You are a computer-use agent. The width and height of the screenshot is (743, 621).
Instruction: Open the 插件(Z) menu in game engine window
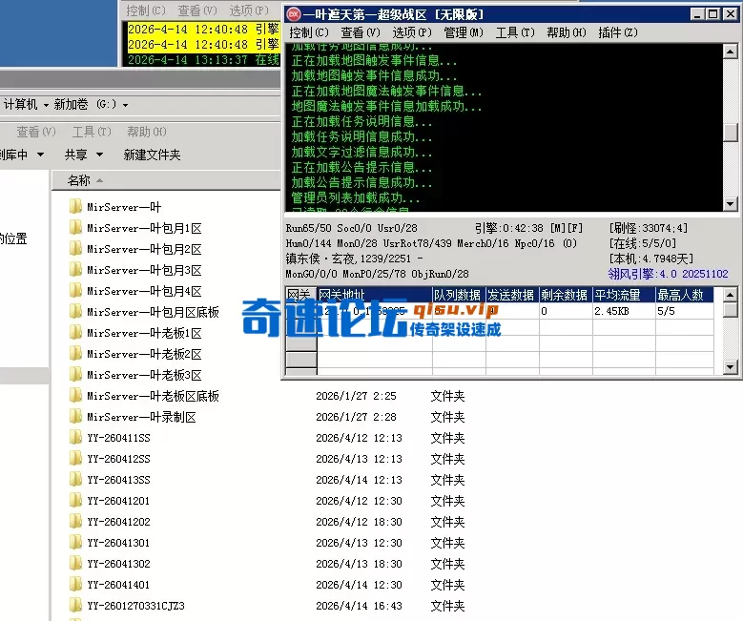click(618, 32)
